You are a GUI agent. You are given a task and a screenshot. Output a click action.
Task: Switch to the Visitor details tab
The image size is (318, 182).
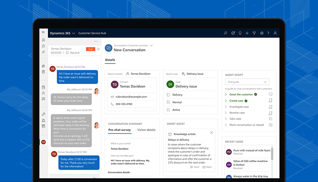coord(146,130)
